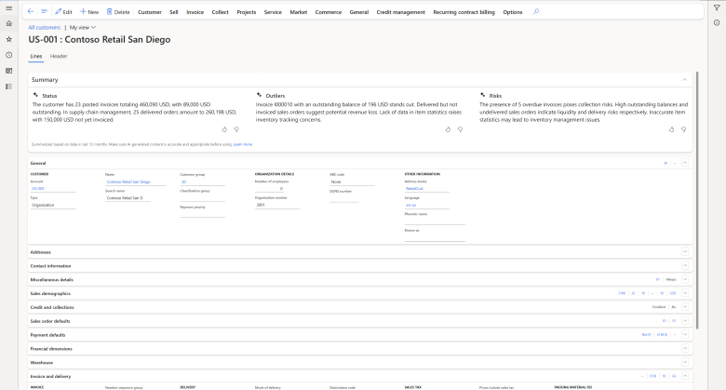Click the Organization number field
The height and width of the screenshot is (390, 726).
[277, 205]
